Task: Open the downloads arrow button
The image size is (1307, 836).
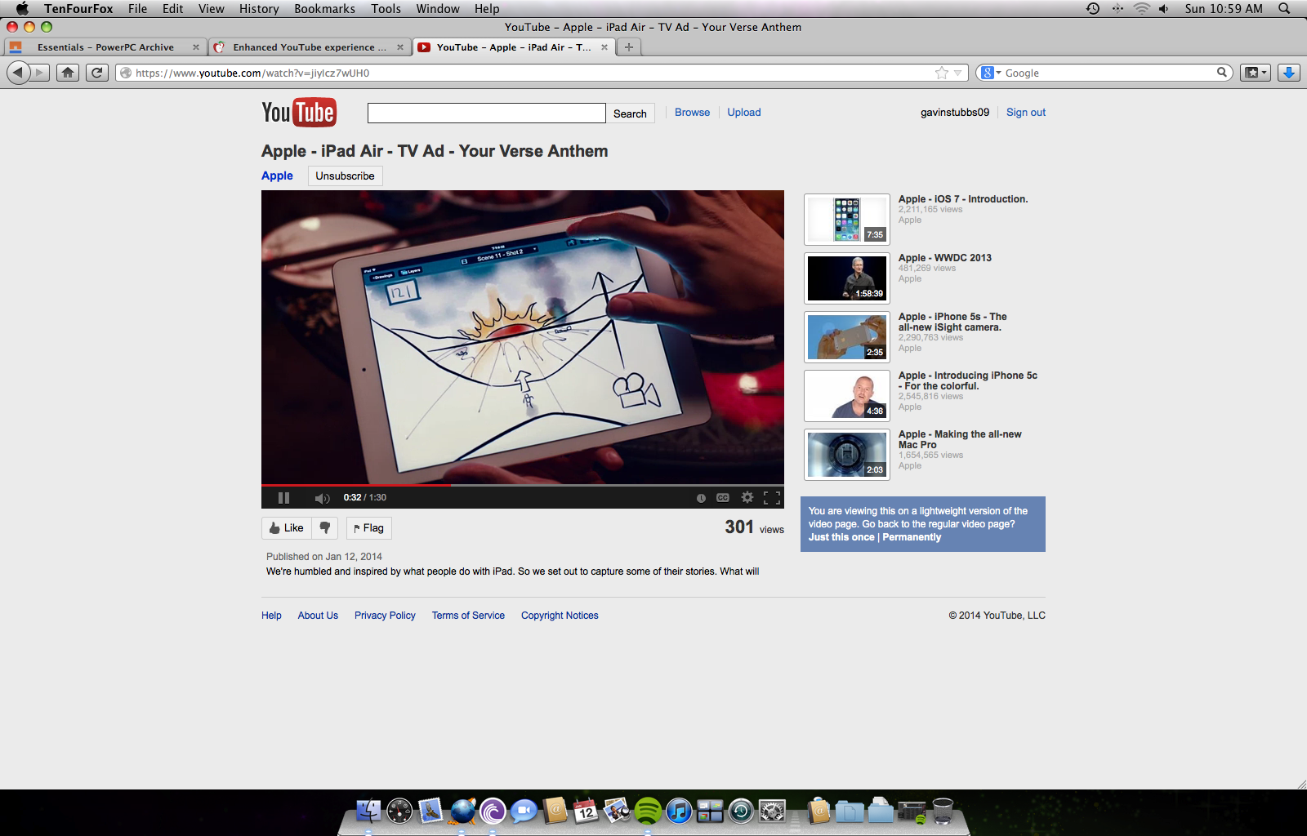Action: coord(1289,73)
